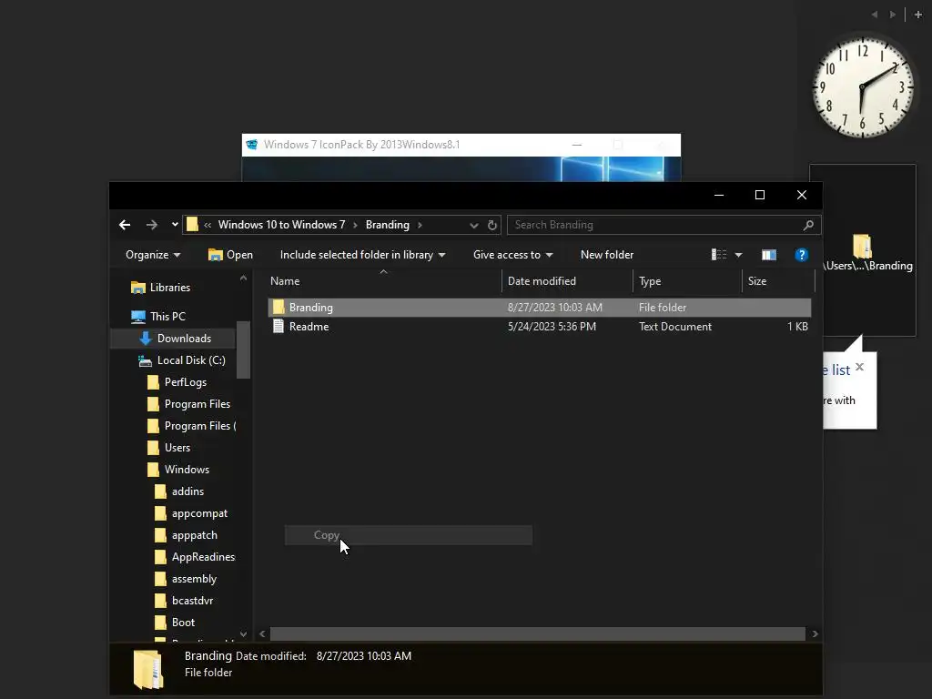The image size is (932, 699).
Task: Focus Windows 7 IconPack title bar
Action: point(461,145)
